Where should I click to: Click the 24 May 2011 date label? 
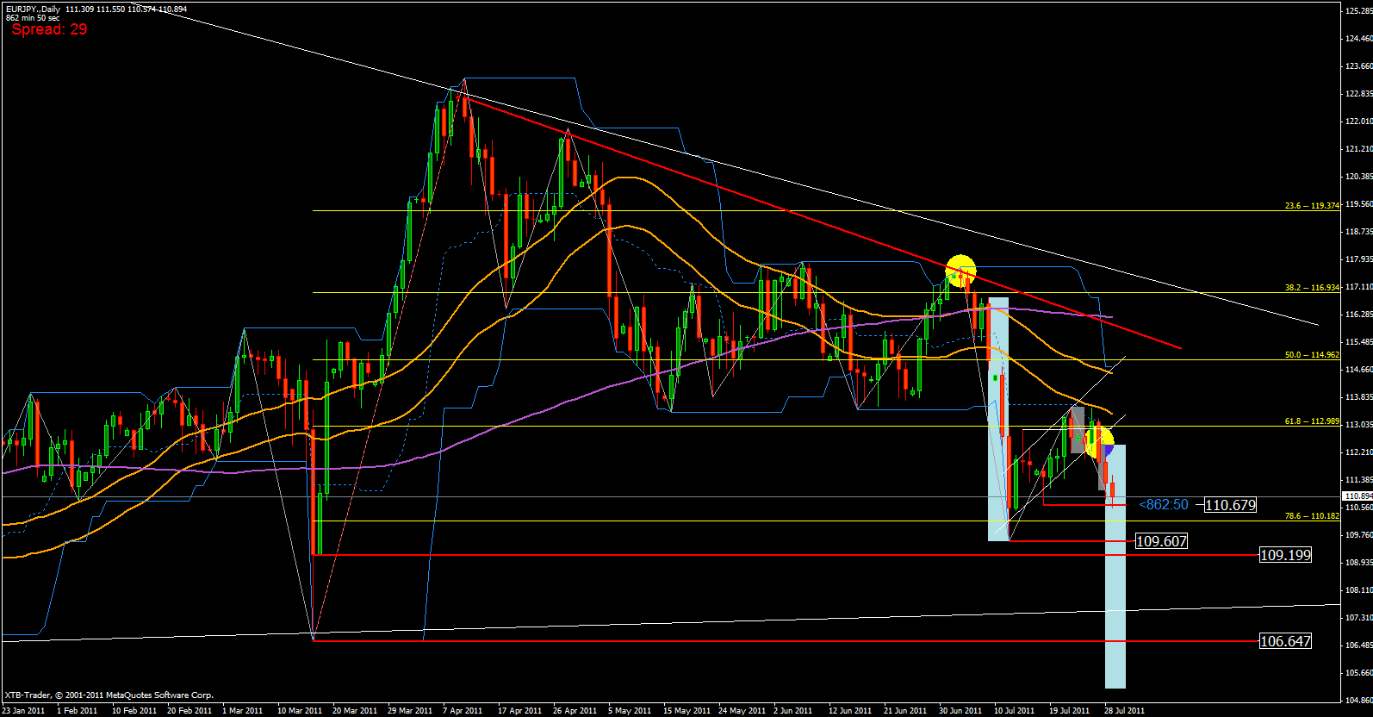pos(742,711)
